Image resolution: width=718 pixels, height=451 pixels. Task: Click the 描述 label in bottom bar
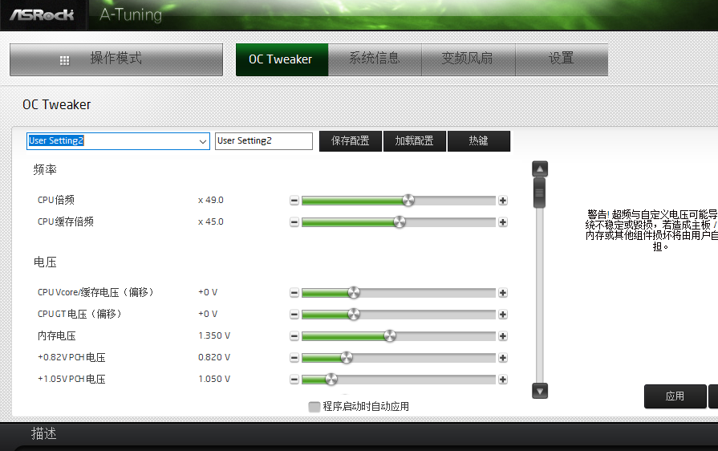43,433
